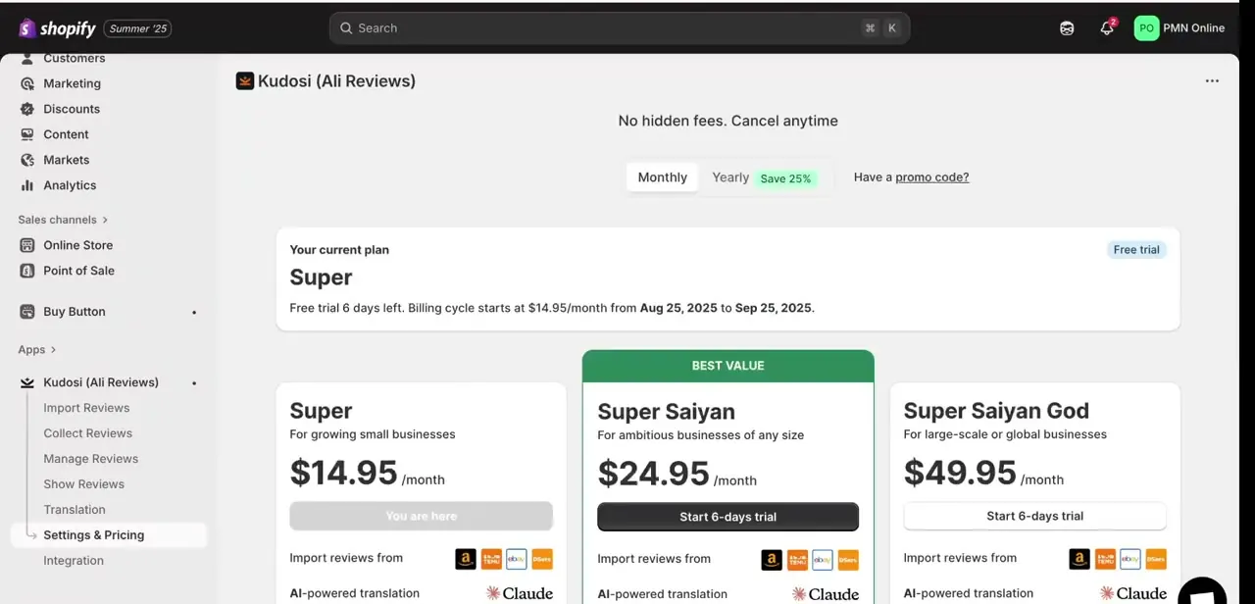Click the Markets globe icon
Image resolution: width=1255 pixels, height=604 pixels.
point(27,160)
